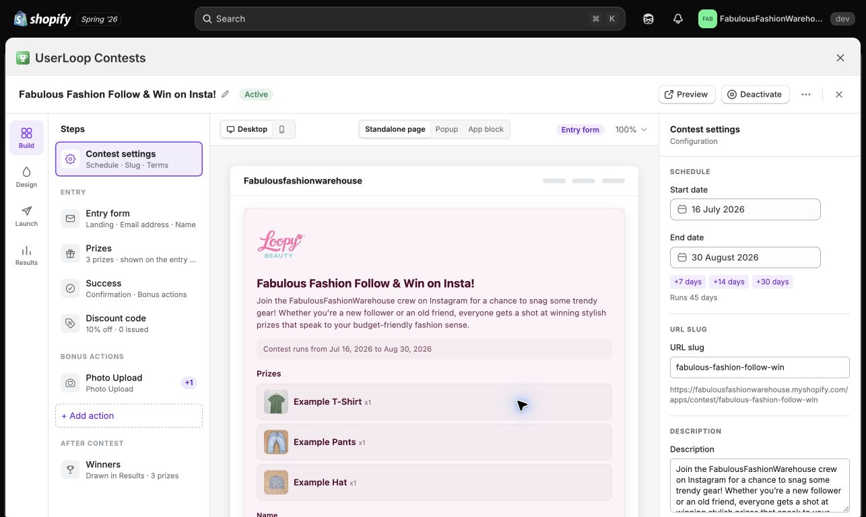Click the Deactivate button

[755, 94]
